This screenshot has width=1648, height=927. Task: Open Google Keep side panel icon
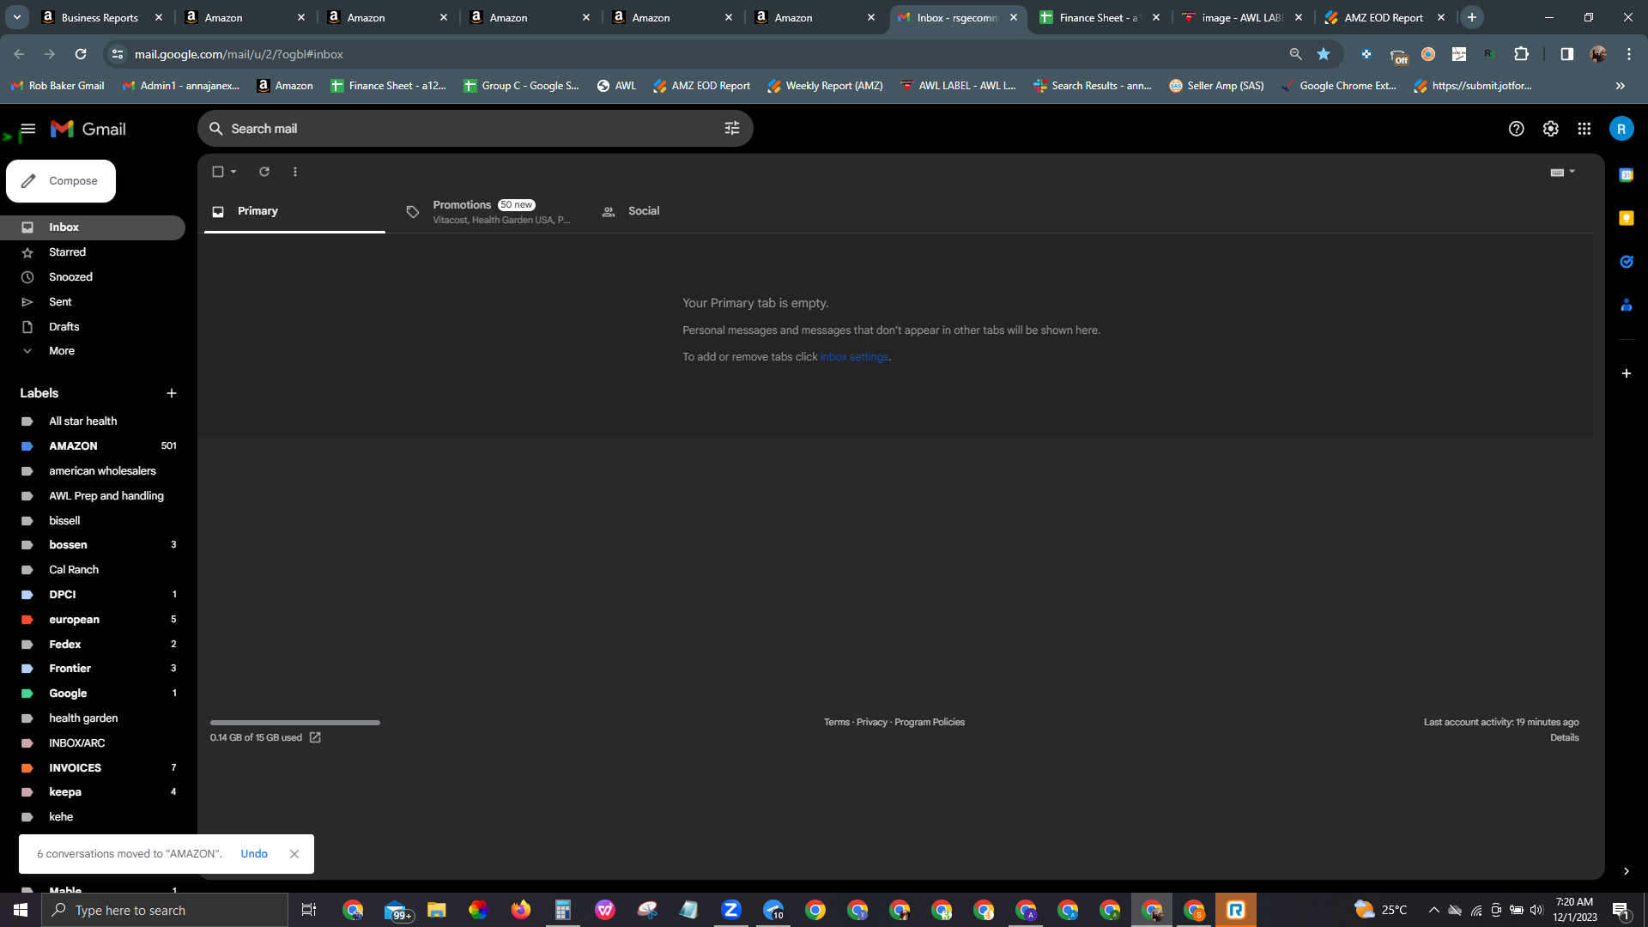click(1627, 218)
